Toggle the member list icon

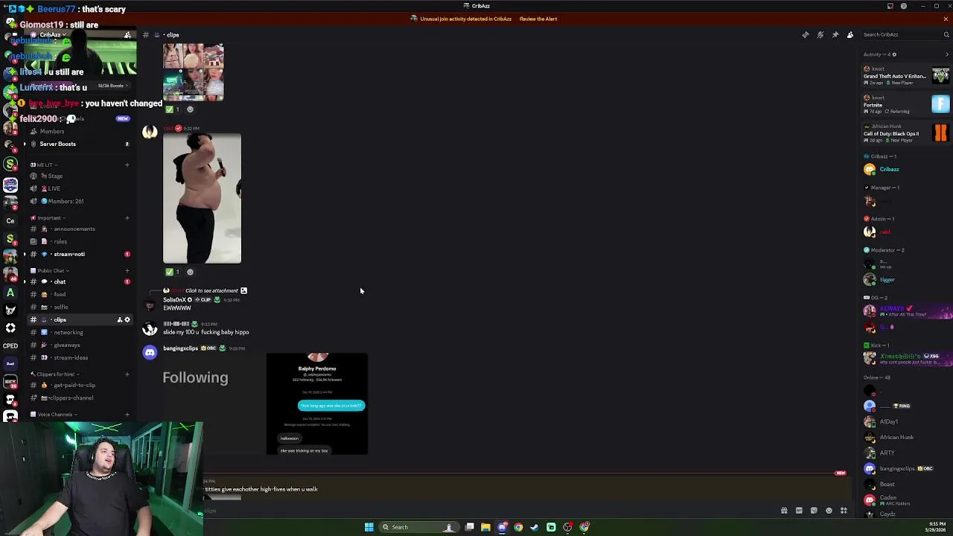click(850, 35)
